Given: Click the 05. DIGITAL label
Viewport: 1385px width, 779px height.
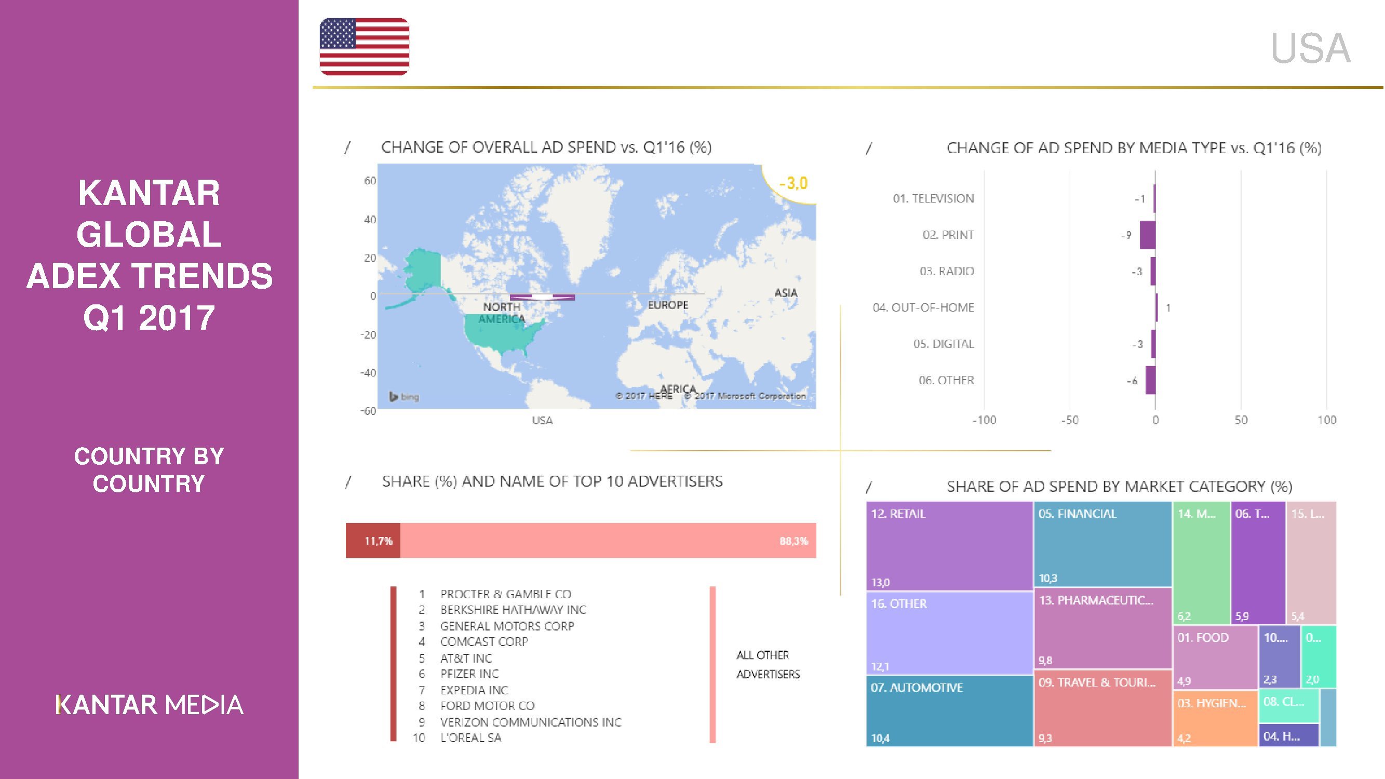Looking at the screenshot, I should coord(944,343).
